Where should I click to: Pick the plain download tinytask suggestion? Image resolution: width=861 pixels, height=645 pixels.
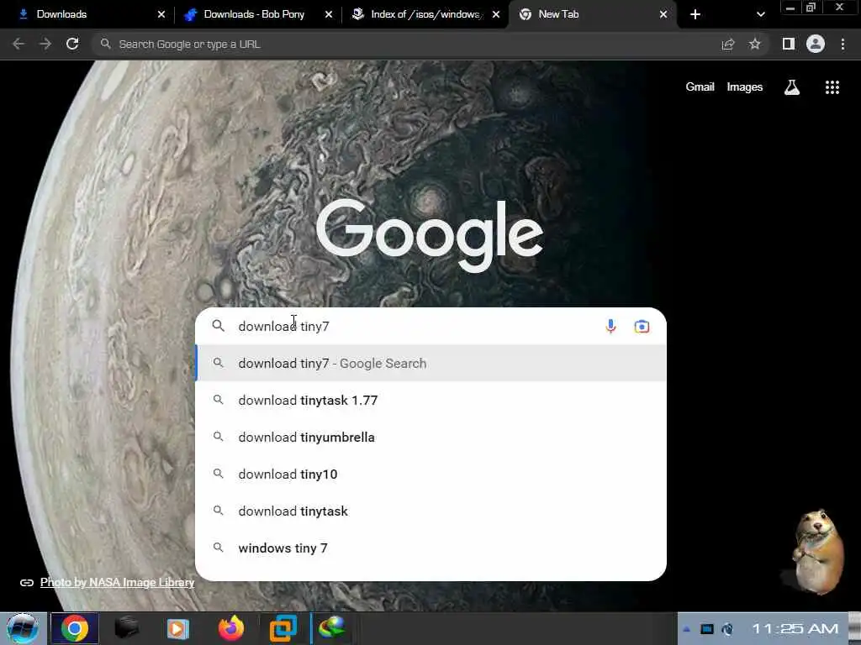tap(431, 511)
